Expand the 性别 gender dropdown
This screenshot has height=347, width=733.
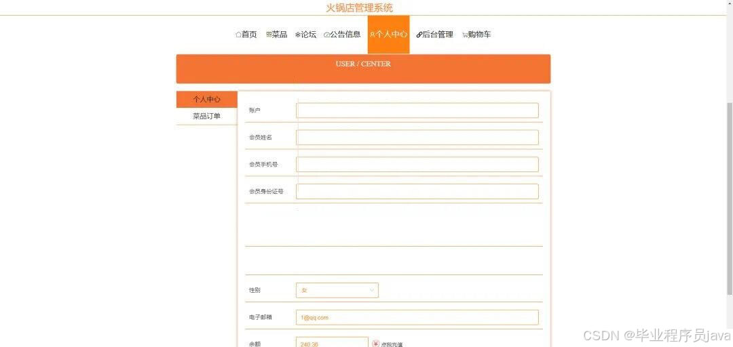[337, 291]
